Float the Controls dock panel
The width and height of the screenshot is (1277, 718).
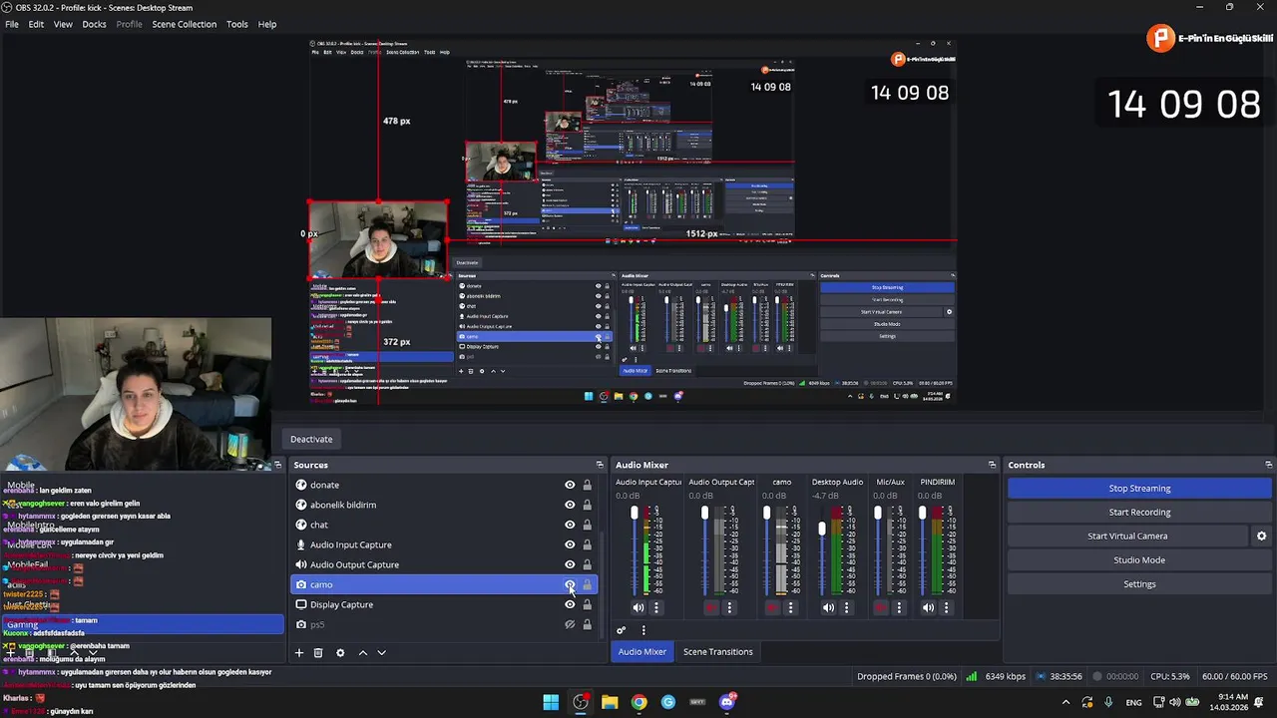click(x=1268, y=465)
